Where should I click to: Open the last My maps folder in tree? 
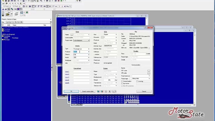tap(6, 40)
